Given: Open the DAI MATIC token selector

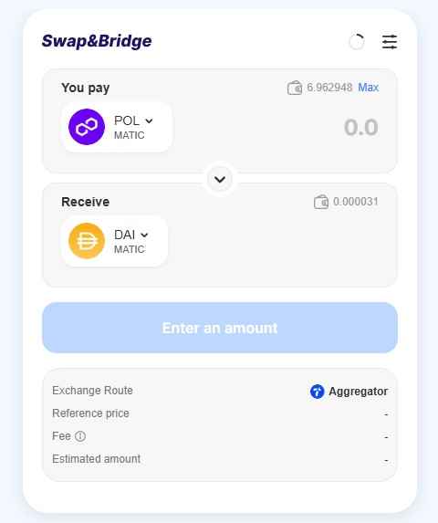Looking at the screenshot, I should 114,241.
